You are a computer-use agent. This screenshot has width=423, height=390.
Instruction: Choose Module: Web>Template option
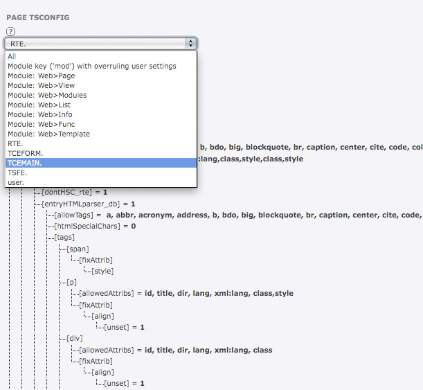point(48,134)
